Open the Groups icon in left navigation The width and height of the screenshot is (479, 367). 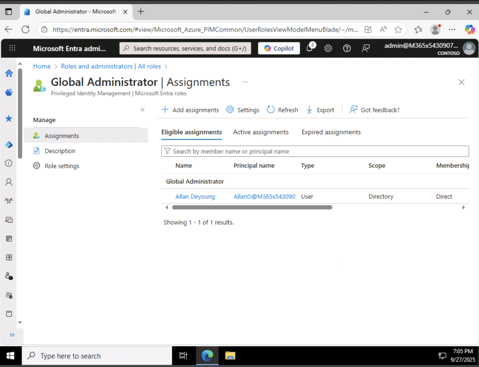(9, 201)
